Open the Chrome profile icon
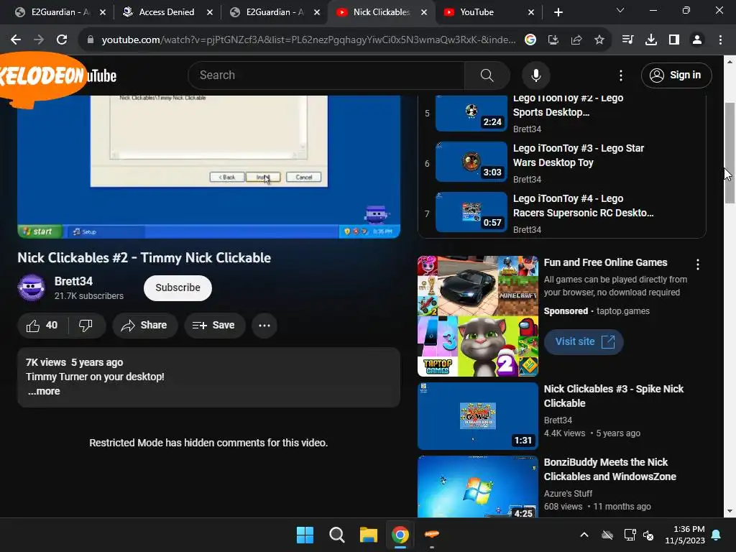Image resolution: width=736 pixels, height=552 pixels. click(x=697, y=40)
